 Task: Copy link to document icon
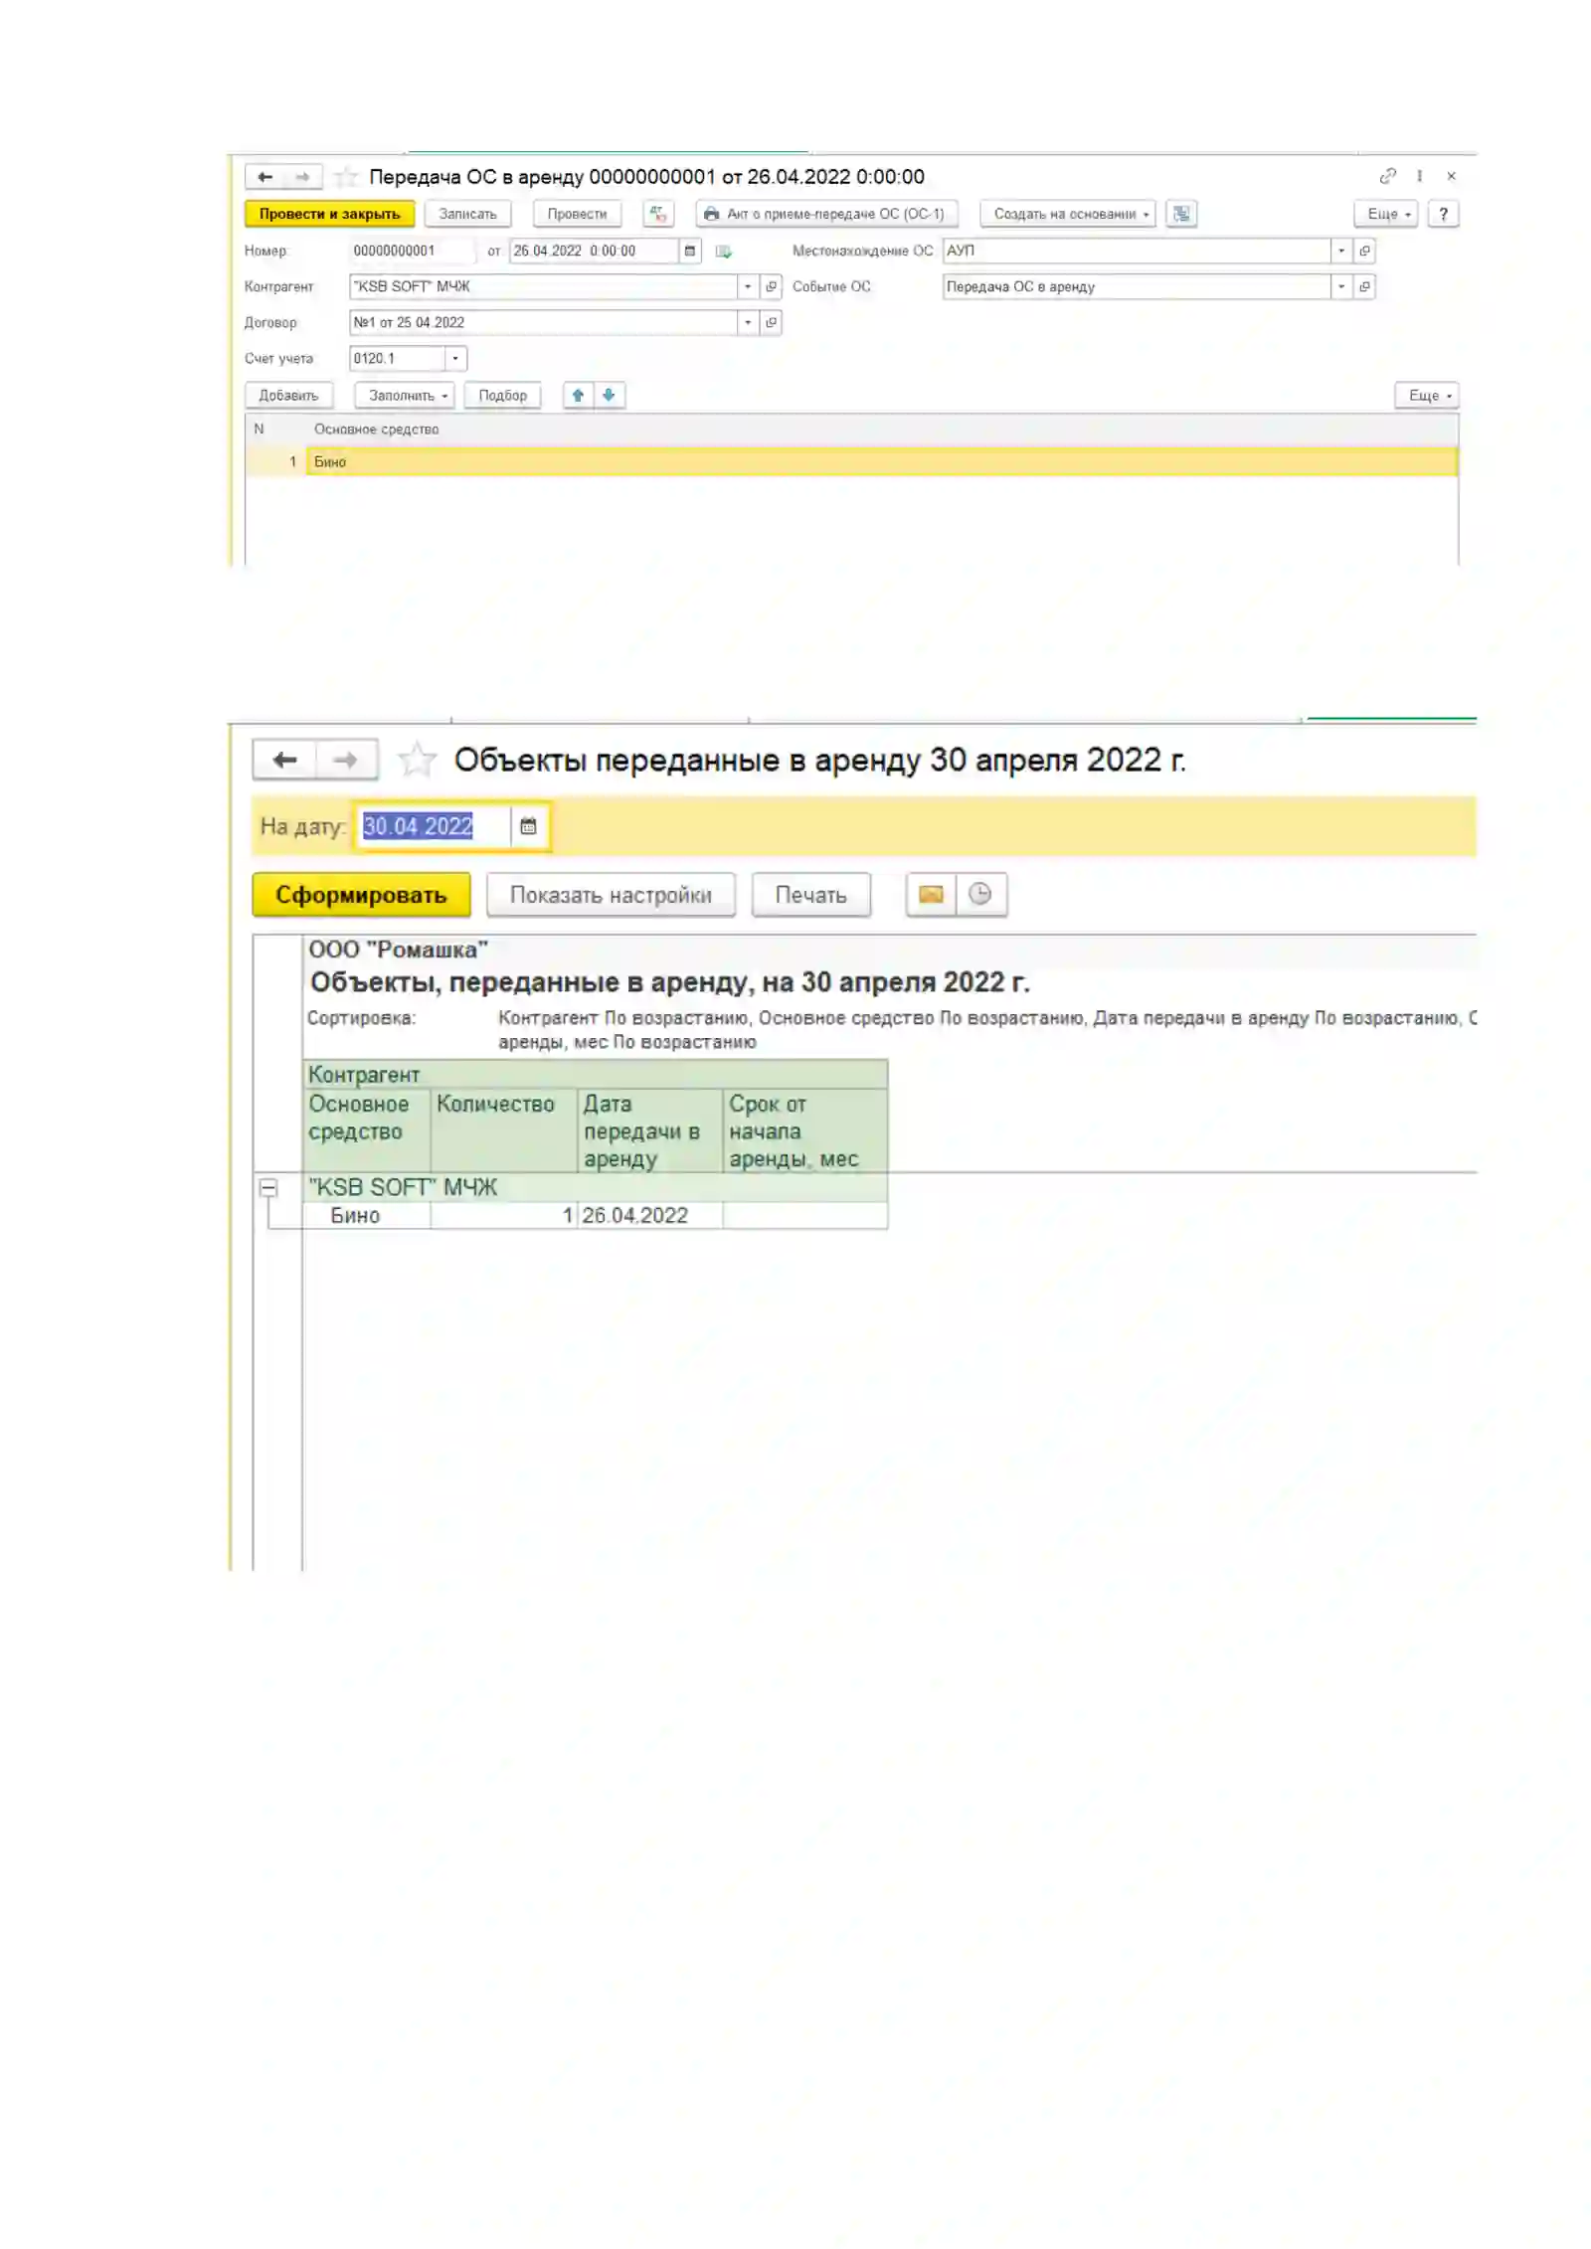click(x=1387, y=176)
